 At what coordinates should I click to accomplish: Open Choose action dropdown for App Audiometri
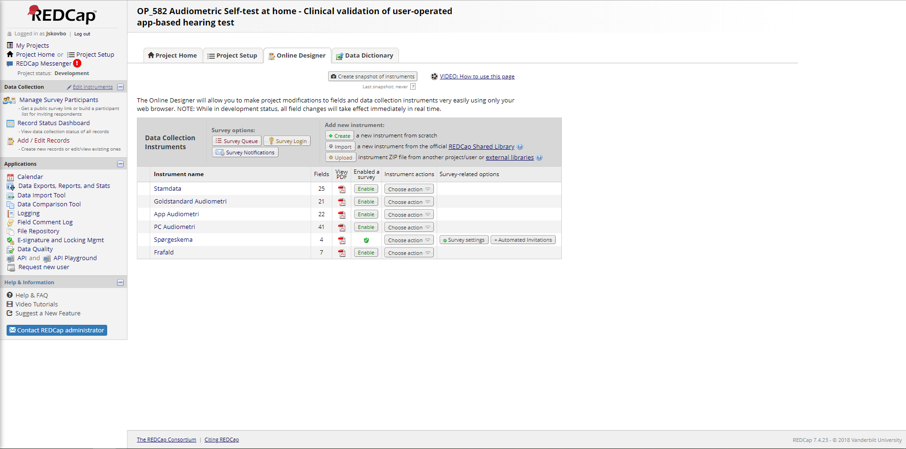(409, 214)
